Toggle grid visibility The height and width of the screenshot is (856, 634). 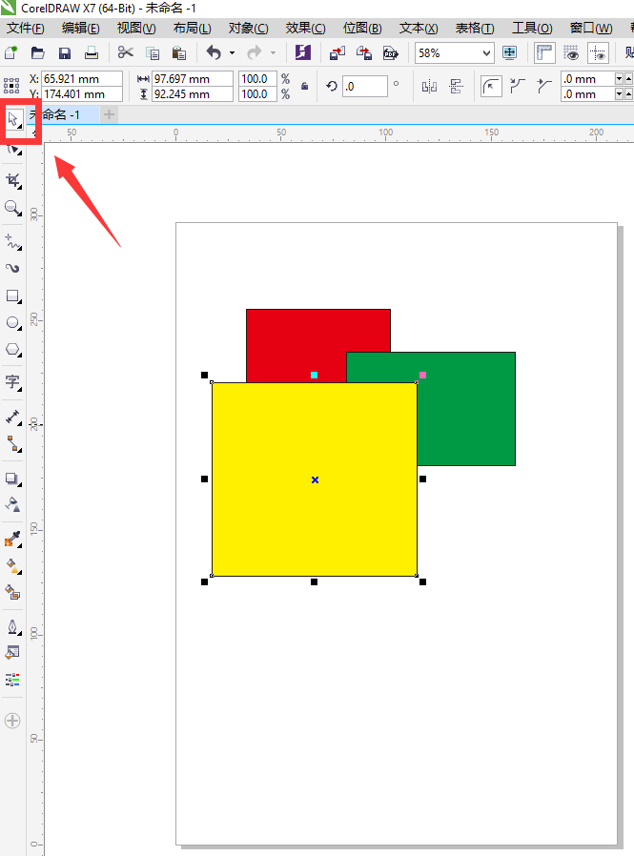click(x=571, y=53)
